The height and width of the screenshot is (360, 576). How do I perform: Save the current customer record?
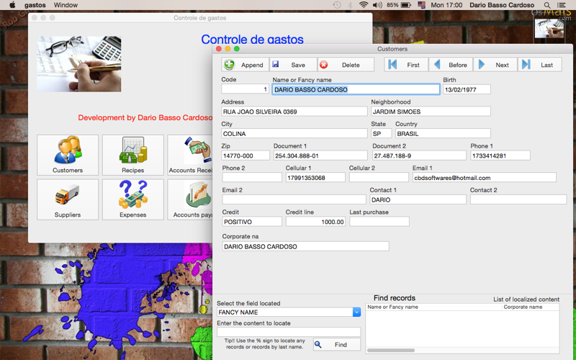pos(293,65)
